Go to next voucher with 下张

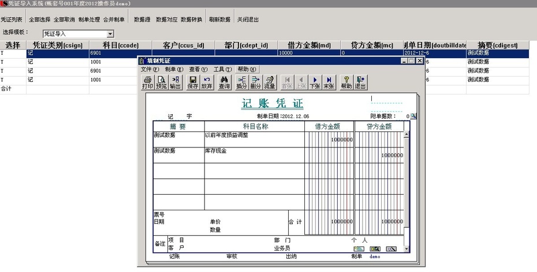(315, 82)
